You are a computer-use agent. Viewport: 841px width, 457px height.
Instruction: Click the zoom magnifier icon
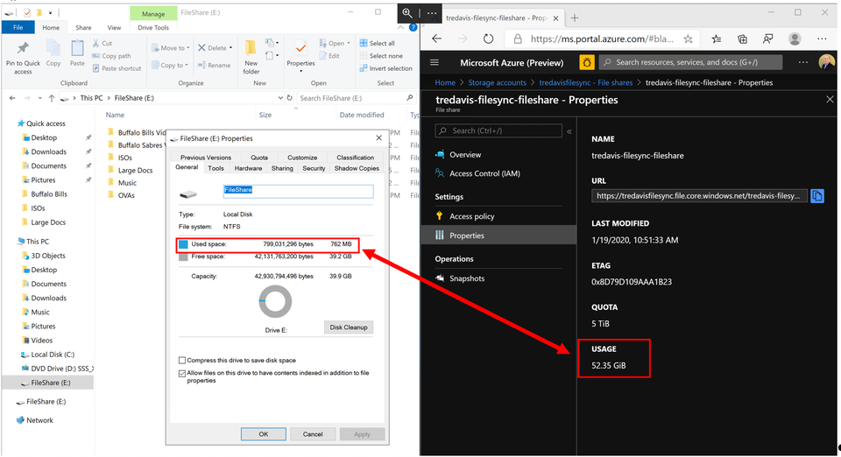(x=407, y=13)
